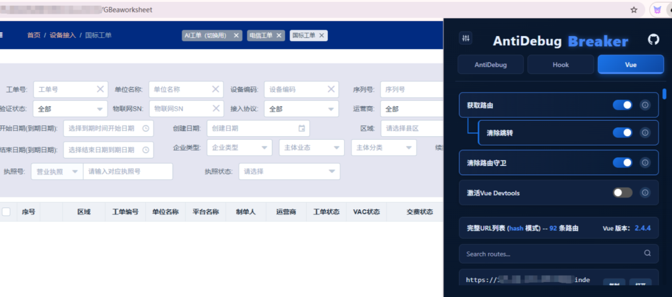Click the 序列号 input field

[411, 89]
